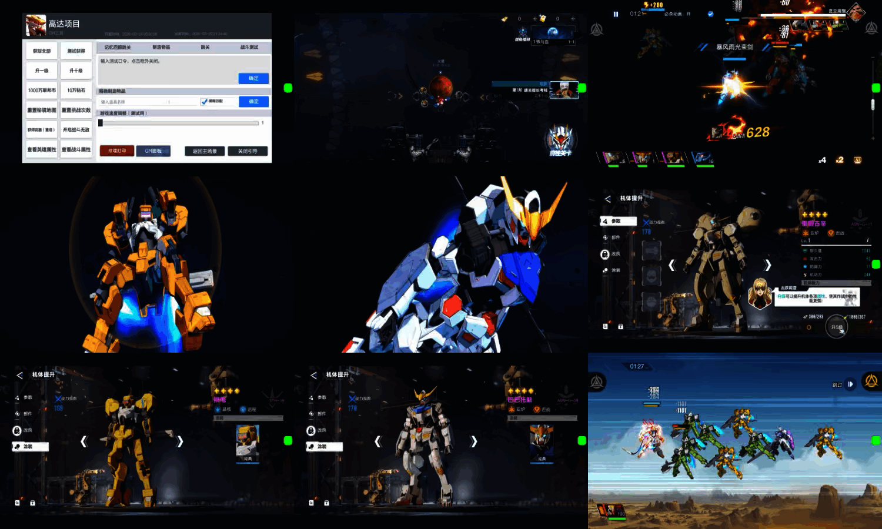Click the x4 battle speed icon

[822, 160]
